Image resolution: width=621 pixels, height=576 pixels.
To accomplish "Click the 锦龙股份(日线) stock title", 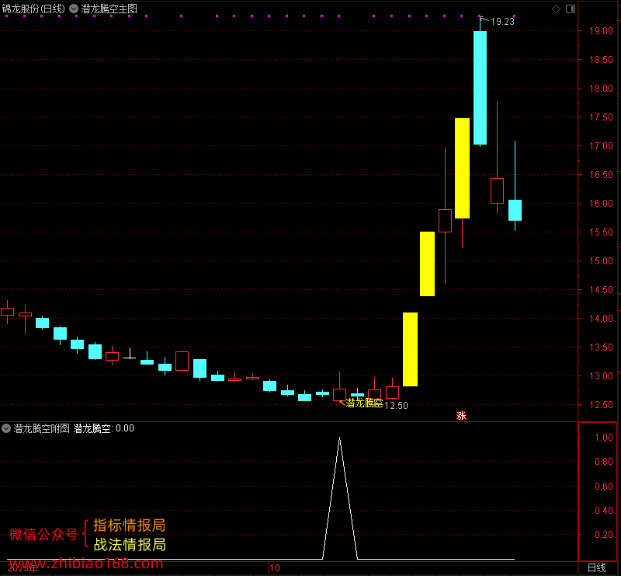I will tap(33, 9).
